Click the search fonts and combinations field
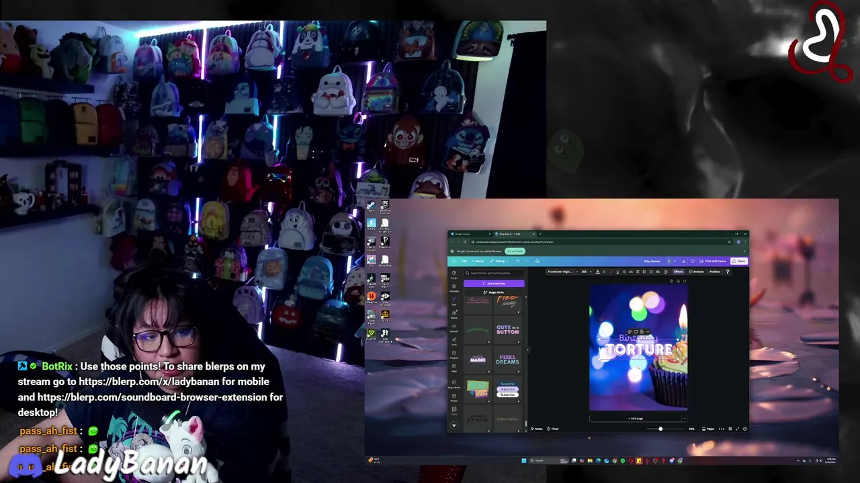 click(x=494, y=273)
